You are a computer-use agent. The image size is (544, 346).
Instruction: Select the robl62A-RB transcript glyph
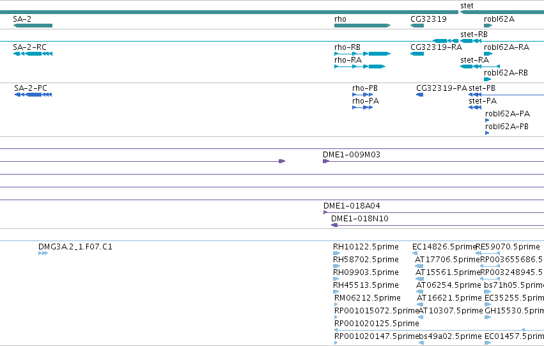click(x=488, y=79)
